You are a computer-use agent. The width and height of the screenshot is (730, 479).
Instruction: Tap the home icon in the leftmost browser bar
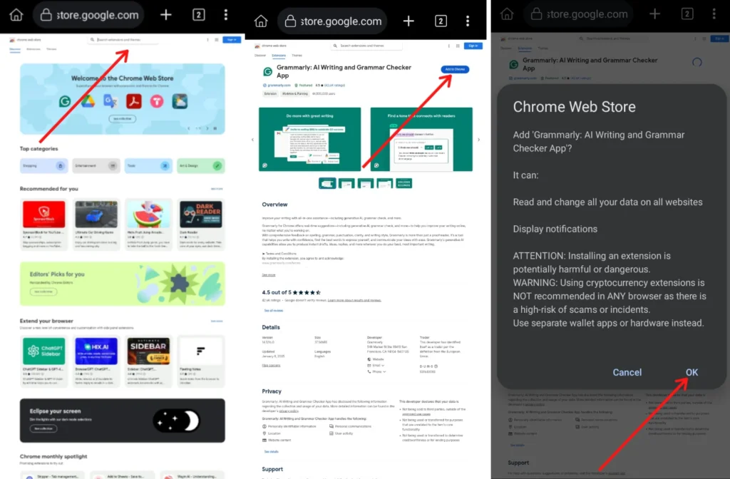(x=16, y=15)
